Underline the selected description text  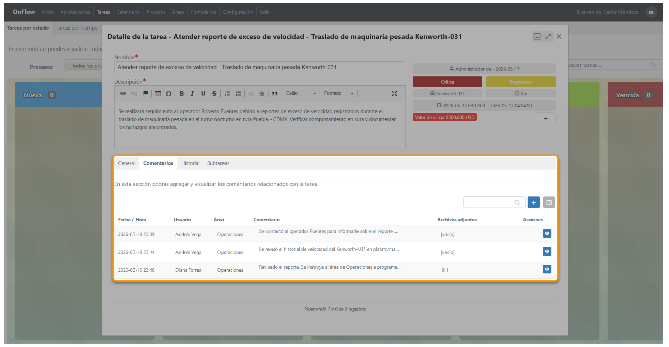coord(203,93)
